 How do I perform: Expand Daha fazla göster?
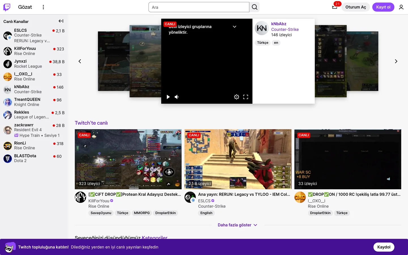(x=237, y=225)
